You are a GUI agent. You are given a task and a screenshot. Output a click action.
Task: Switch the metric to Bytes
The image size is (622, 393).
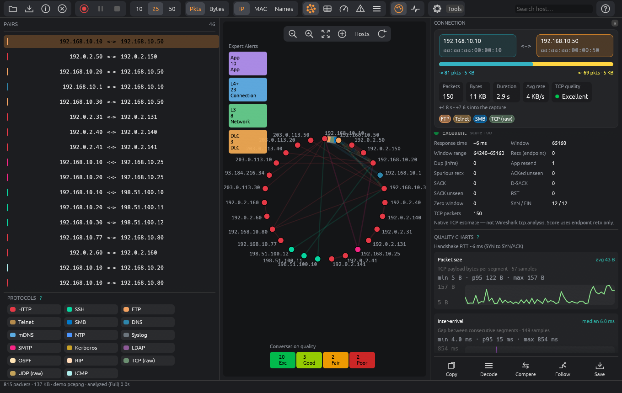[x=217, y=9]
